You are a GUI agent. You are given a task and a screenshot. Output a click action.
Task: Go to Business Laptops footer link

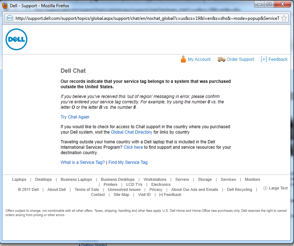click(x=76, y=179)
